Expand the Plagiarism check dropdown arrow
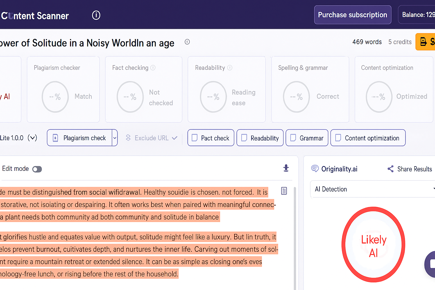Image resolution: width=435 pixels, height=290 pixels. tap(115, 138)
